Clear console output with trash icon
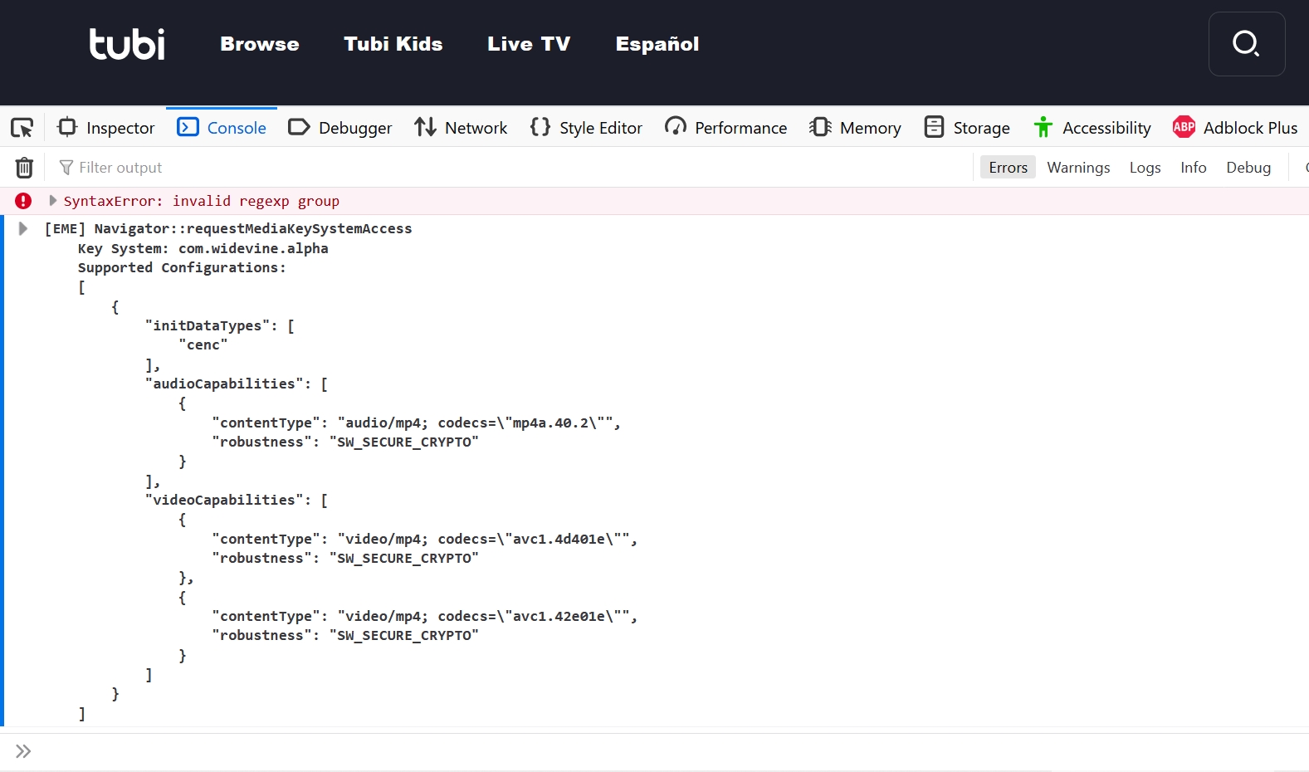Image resolution: width=1309 pixels, height=772 pixels. click(x=24, y=168)
